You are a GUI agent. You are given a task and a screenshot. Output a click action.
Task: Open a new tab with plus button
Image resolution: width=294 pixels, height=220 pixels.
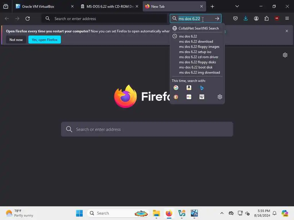[x=212, y=7]
